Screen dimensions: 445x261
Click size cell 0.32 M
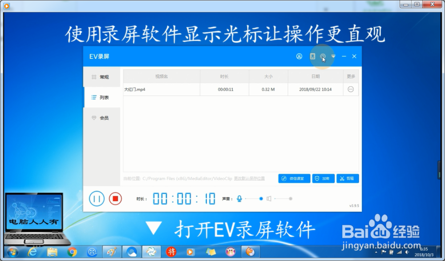tap(268, 89)
